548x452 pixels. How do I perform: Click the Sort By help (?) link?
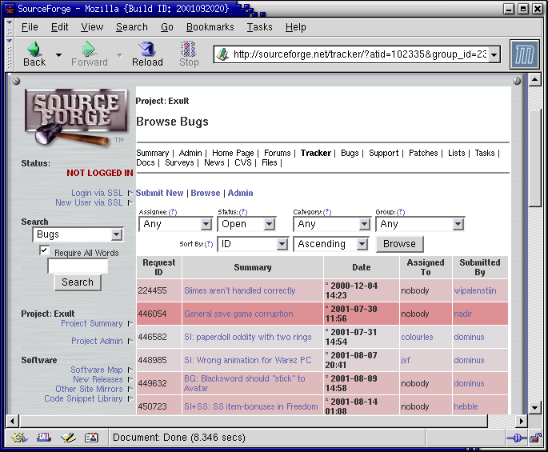(x=209, y=244)
